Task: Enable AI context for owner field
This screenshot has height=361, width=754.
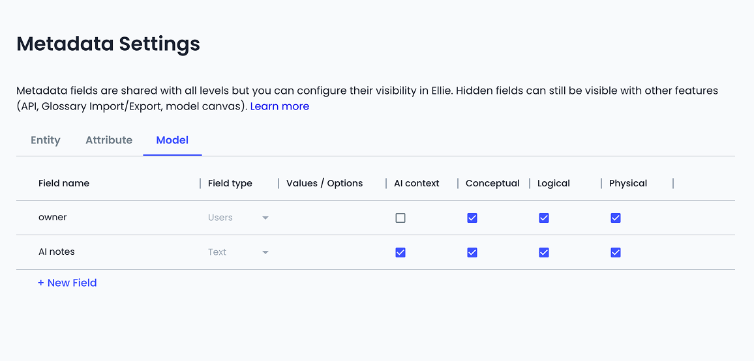Action: tap(400, 218)
